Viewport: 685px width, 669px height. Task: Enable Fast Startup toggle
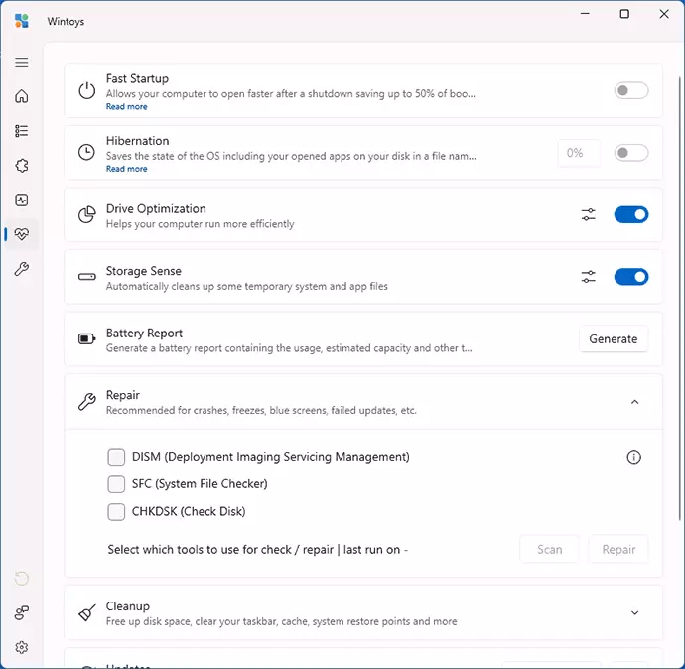click(631, 90)
